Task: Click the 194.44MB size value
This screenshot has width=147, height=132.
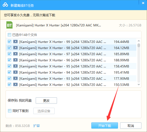Action: tap(121, 42)
